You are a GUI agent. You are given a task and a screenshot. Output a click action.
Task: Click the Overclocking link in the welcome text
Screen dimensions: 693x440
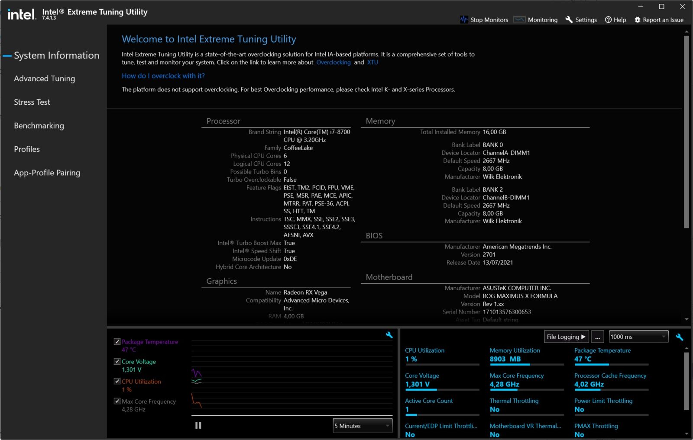pos(334,62)
